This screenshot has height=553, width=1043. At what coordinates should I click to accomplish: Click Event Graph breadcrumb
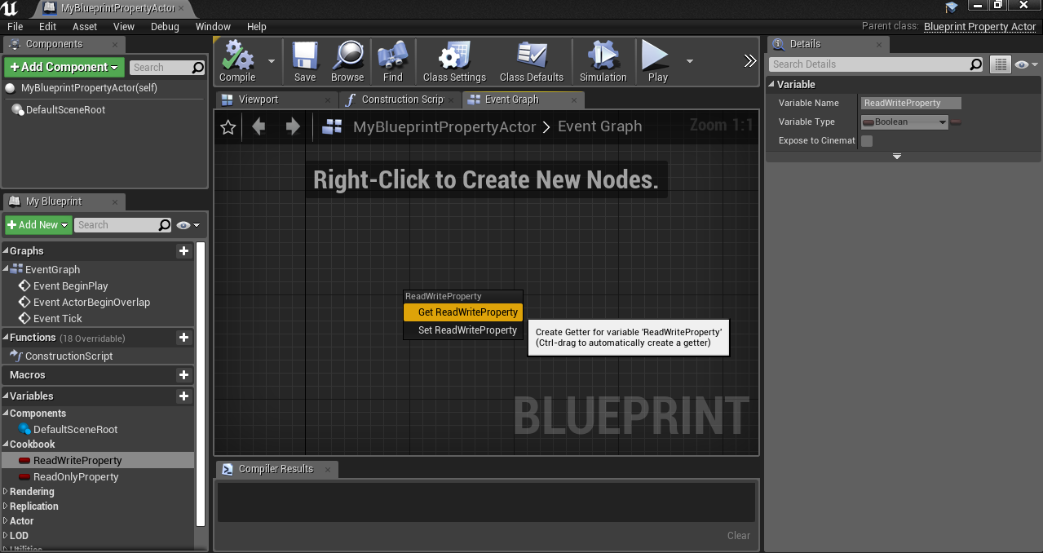(x=600, y=126)
